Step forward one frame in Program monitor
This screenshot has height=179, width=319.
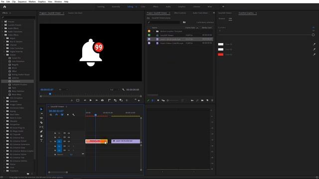96,100
